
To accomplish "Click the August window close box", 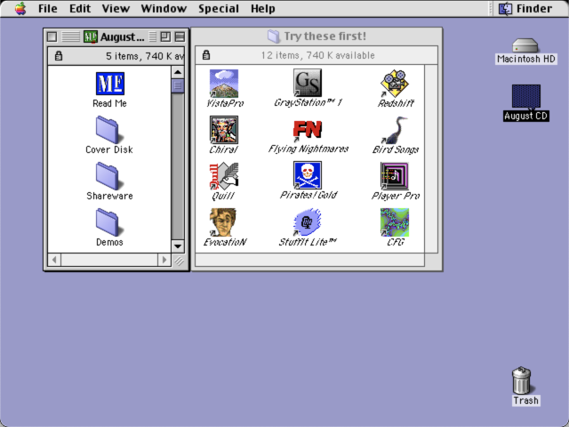I will point(52,36).
